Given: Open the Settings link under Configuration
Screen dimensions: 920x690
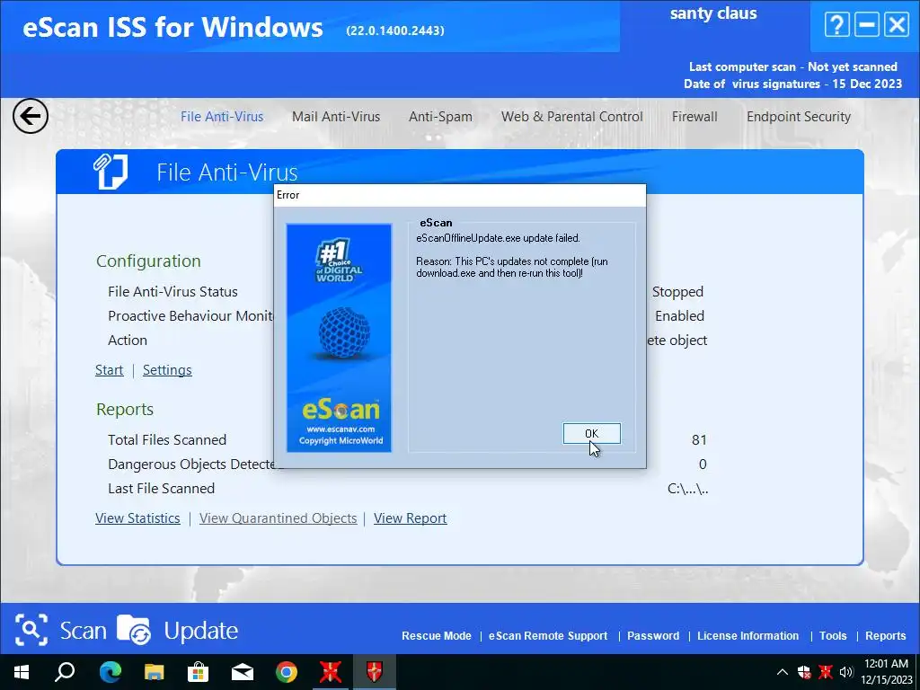Looking at the screenshot, I should point(167,370).
